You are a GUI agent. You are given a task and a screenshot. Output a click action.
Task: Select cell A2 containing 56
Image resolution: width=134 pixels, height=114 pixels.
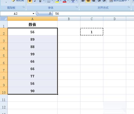point(32,32)
